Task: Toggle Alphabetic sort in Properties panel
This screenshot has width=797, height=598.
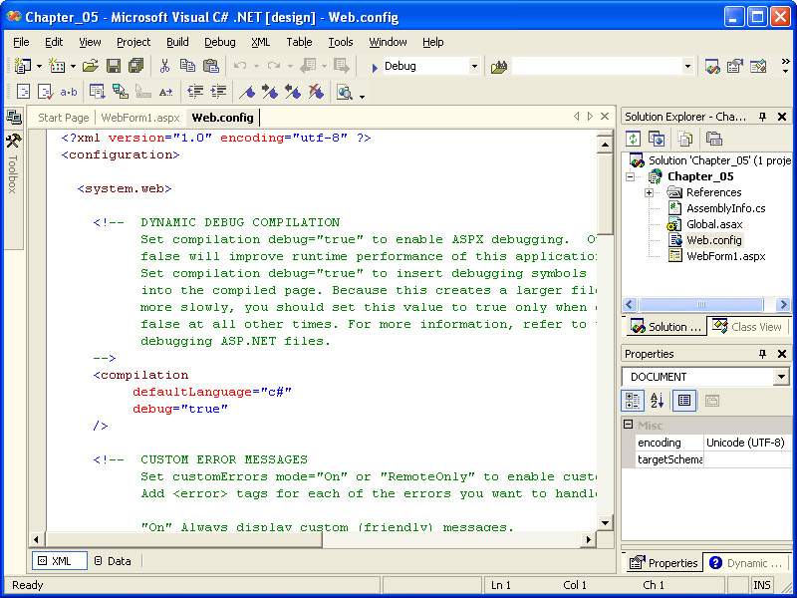Action: pyautogui.click(x=658, y=401)
